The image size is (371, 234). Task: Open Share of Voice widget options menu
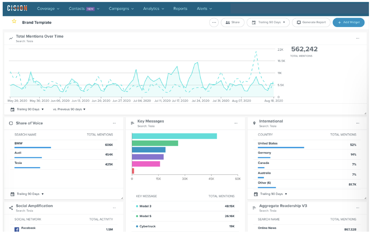point(114,123)
